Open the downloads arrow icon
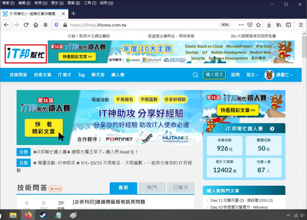The image size is (307, 220). (269, 25)
